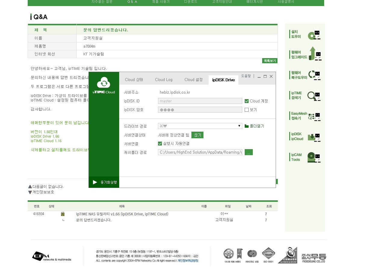Click the 캐쉬폴더 경로 path field
The width and height of the screenshot is (375, 269).
[200, 152]
